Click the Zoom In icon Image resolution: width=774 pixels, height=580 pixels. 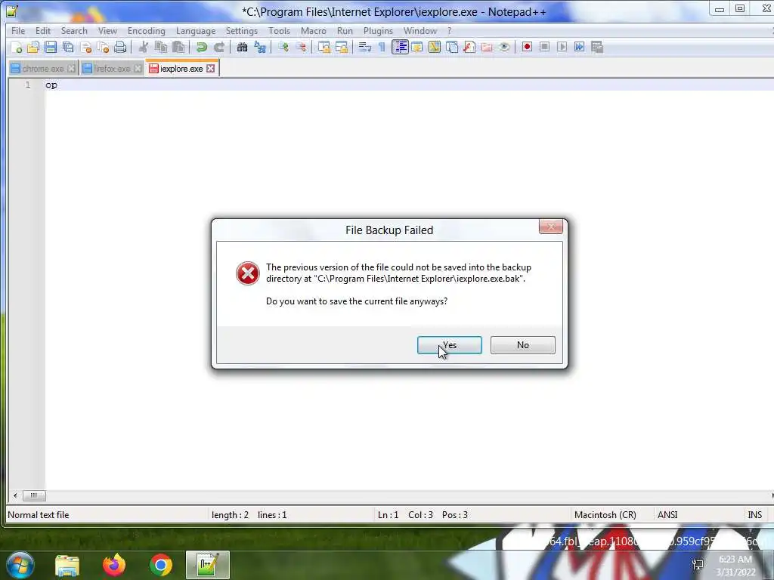click(283, 48)
